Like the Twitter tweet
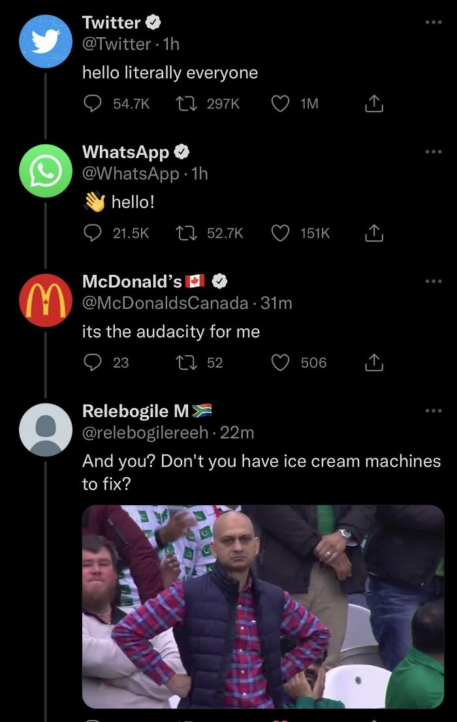Image resolution: width=457 pixels, height=722 pixels. pyautogui.click(x=281, y=102)
